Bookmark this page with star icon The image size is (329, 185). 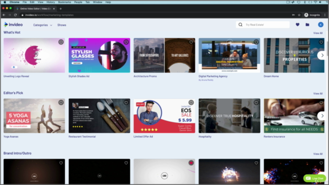coord(299,15)
